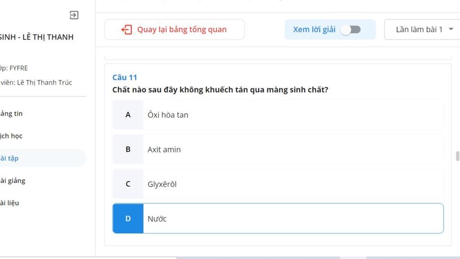Select answer D Nước
460x259 pixels.
click(x=278, y=218)
